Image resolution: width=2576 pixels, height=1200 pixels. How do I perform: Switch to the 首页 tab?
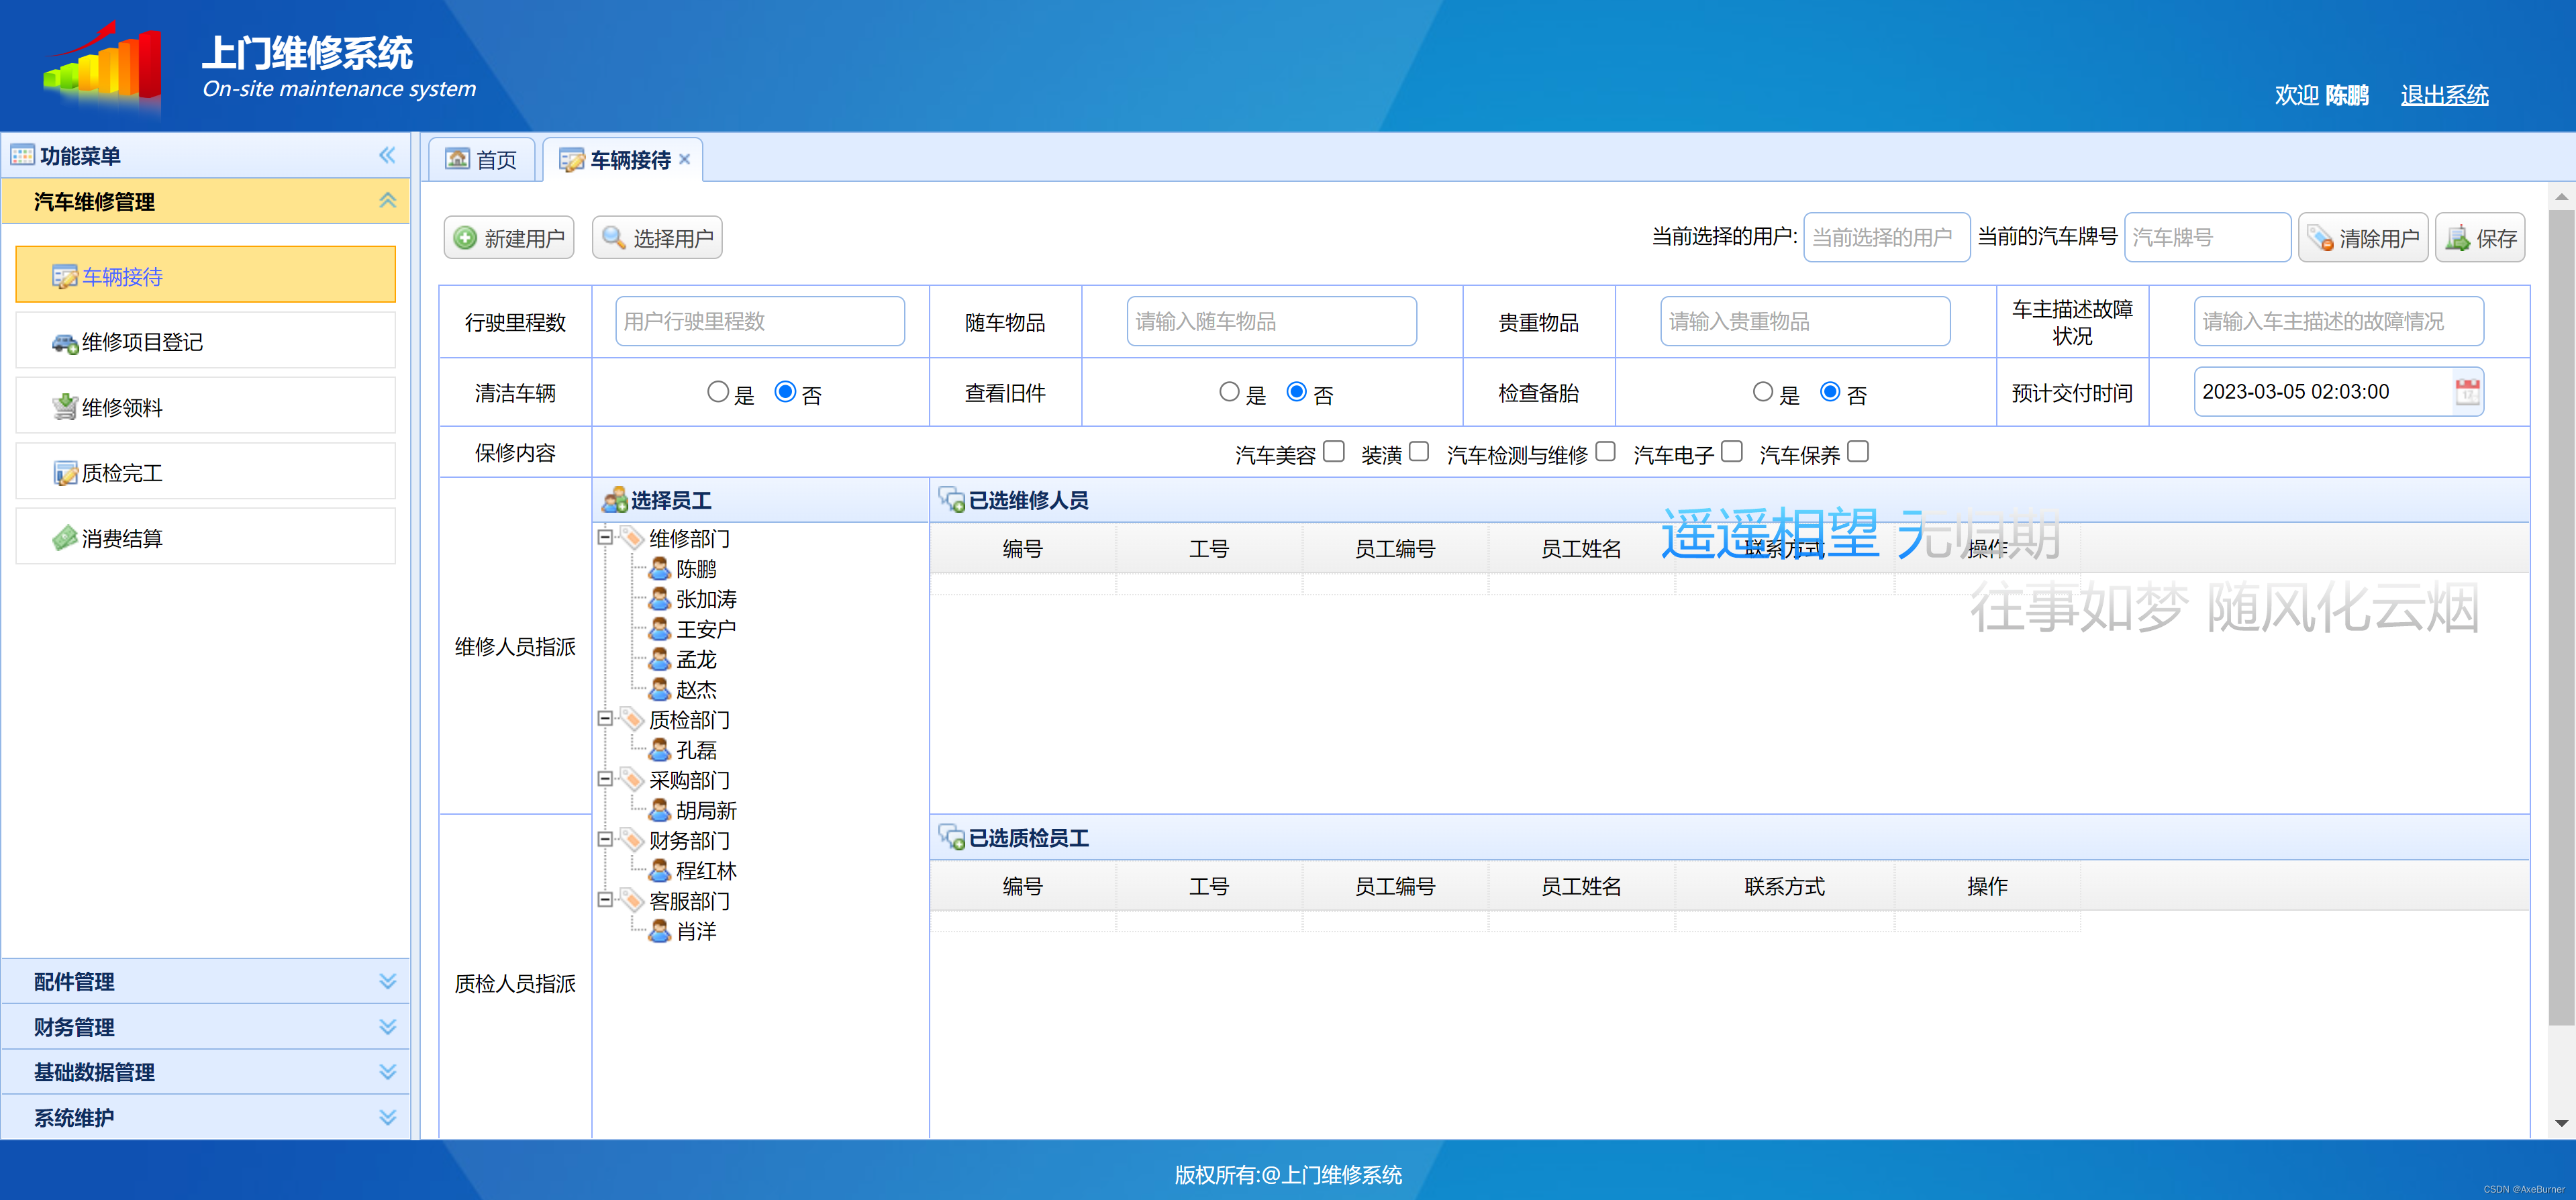pos(482,160)
